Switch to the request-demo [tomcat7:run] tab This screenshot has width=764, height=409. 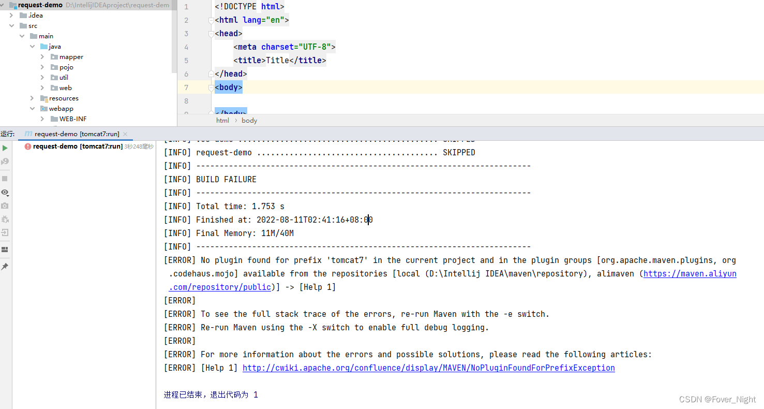point(75,133)
